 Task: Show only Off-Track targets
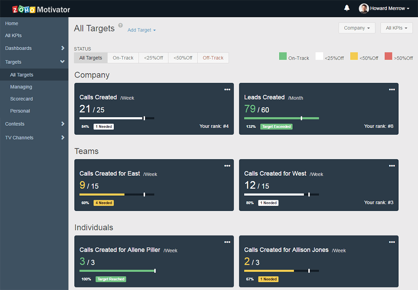(x=213, y=58)
